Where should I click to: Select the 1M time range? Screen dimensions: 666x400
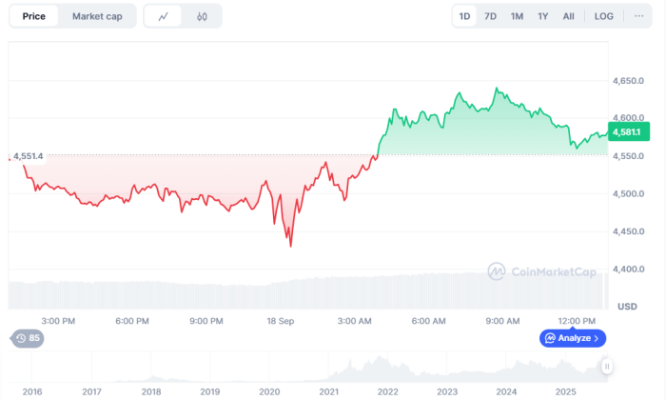coord(517,16)
